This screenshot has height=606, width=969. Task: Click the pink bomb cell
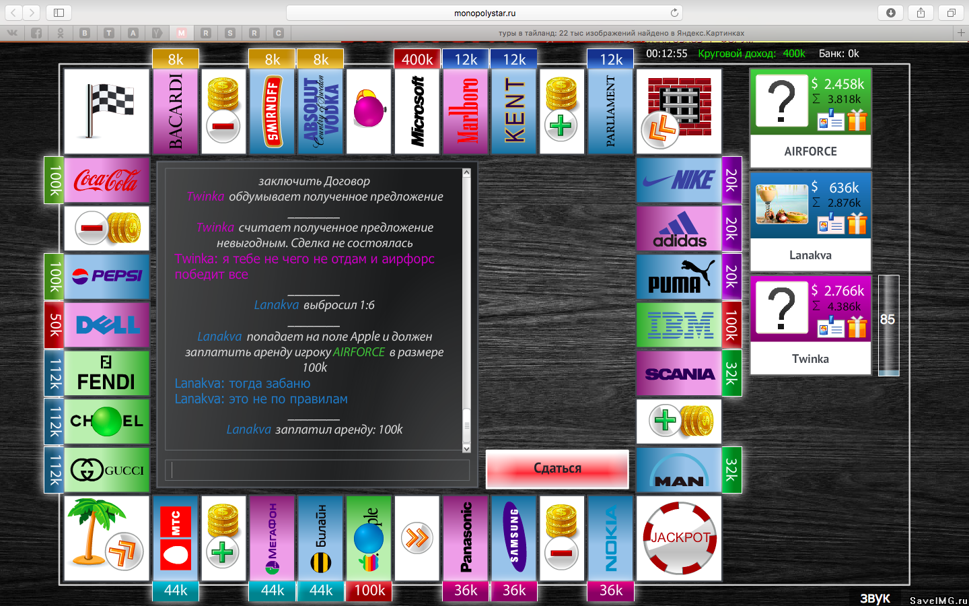click(x=369, y=112)
